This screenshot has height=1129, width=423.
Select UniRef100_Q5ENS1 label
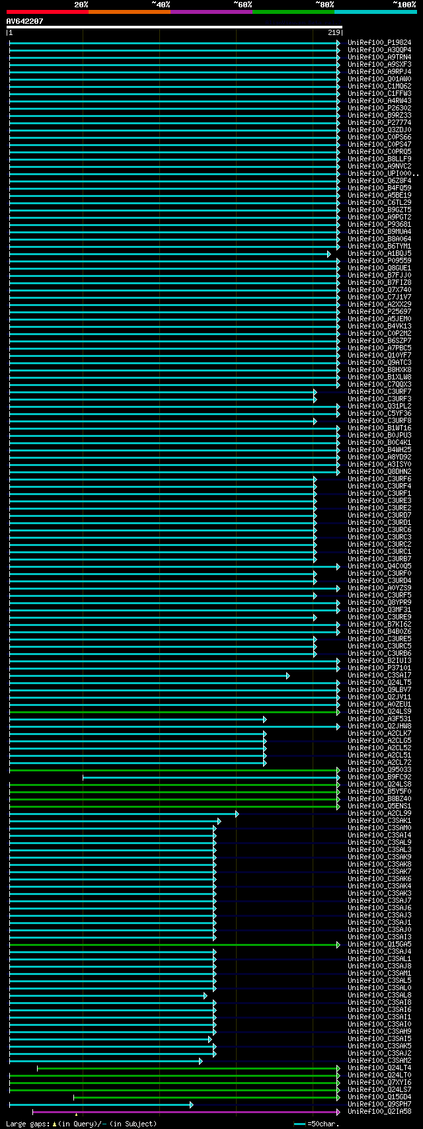(x=379, y=806)
